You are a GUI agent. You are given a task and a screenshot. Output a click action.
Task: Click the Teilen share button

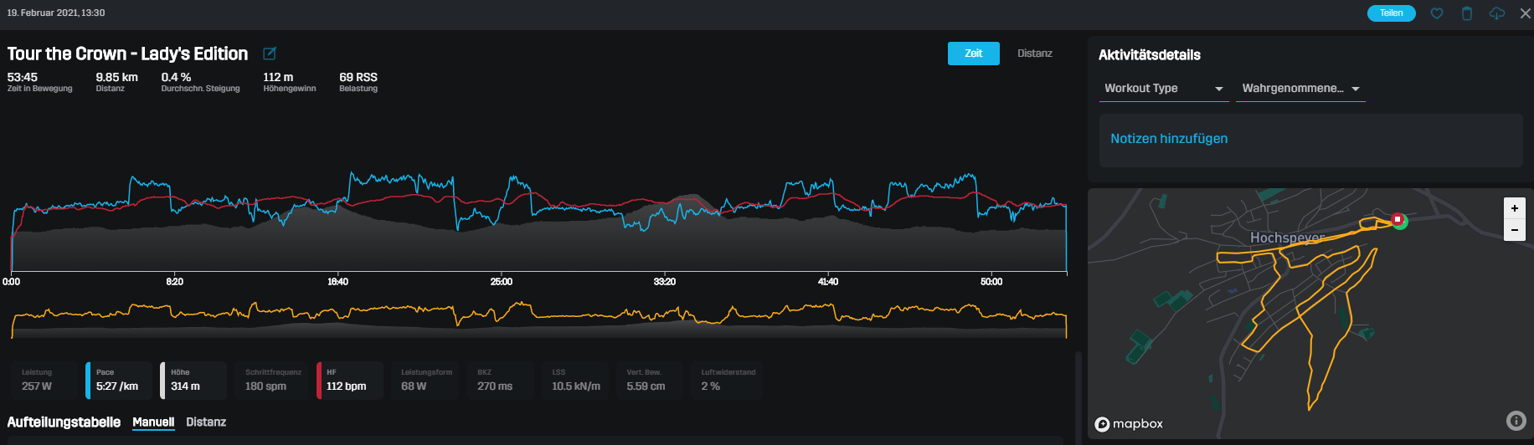coord(1391,13)
